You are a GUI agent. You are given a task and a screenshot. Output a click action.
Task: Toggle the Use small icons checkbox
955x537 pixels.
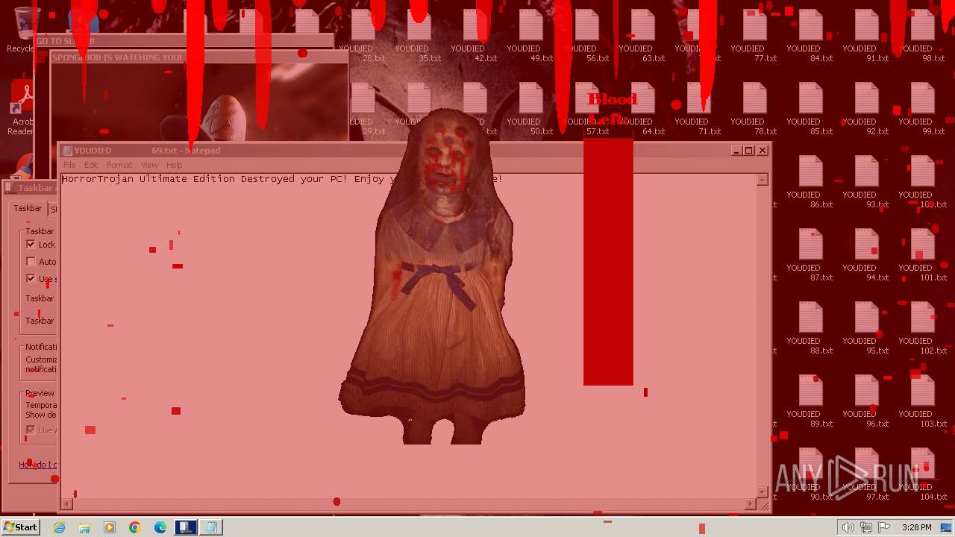[31, 278]
